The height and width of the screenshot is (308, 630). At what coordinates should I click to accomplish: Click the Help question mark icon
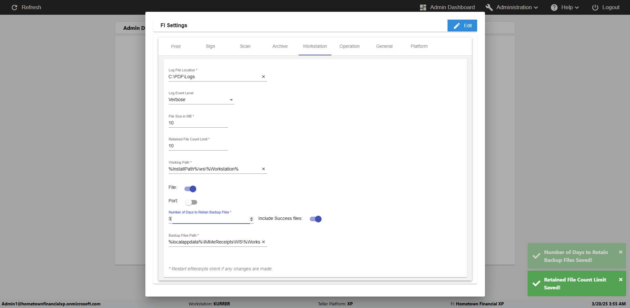[x=554, y=7]
